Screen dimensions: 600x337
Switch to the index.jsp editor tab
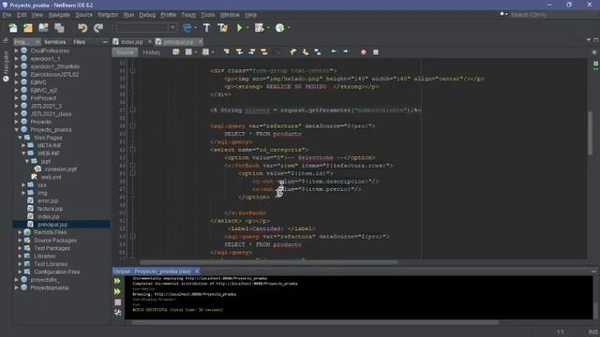tap(131, 41)
